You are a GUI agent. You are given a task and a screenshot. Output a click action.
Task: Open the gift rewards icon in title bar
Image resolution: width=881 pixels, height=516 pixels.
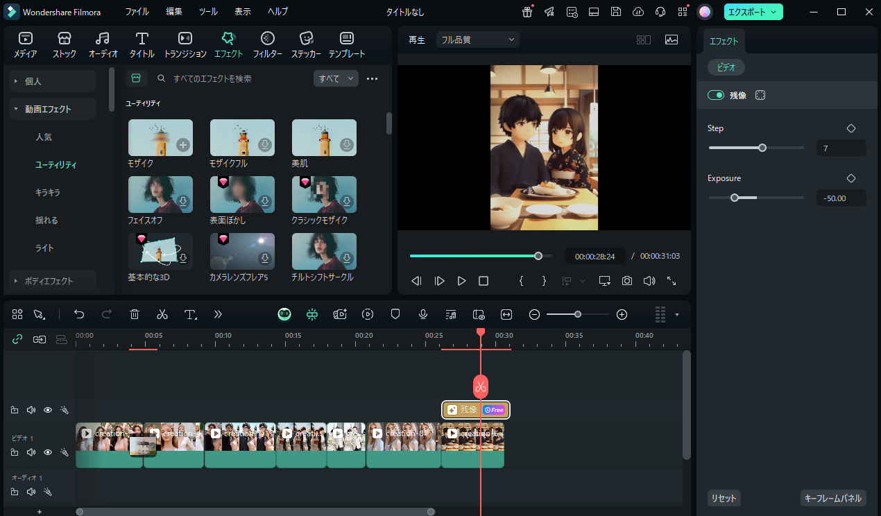pos(528,12)
